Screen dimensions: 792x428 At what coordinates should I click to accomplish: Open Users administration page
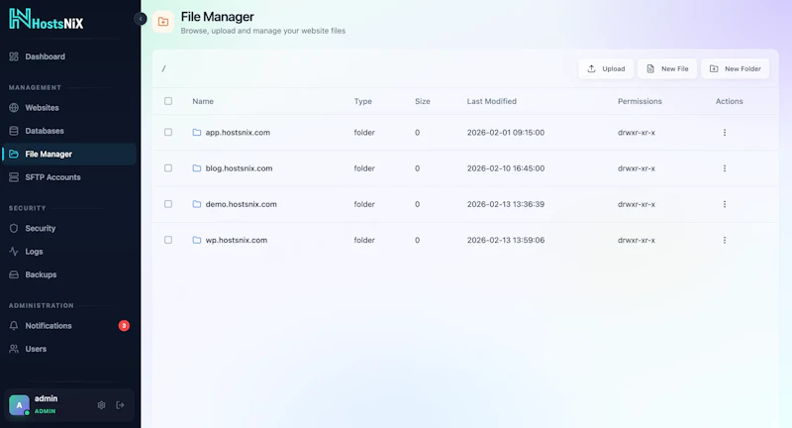pyautogui.click(x=69, y=349)
